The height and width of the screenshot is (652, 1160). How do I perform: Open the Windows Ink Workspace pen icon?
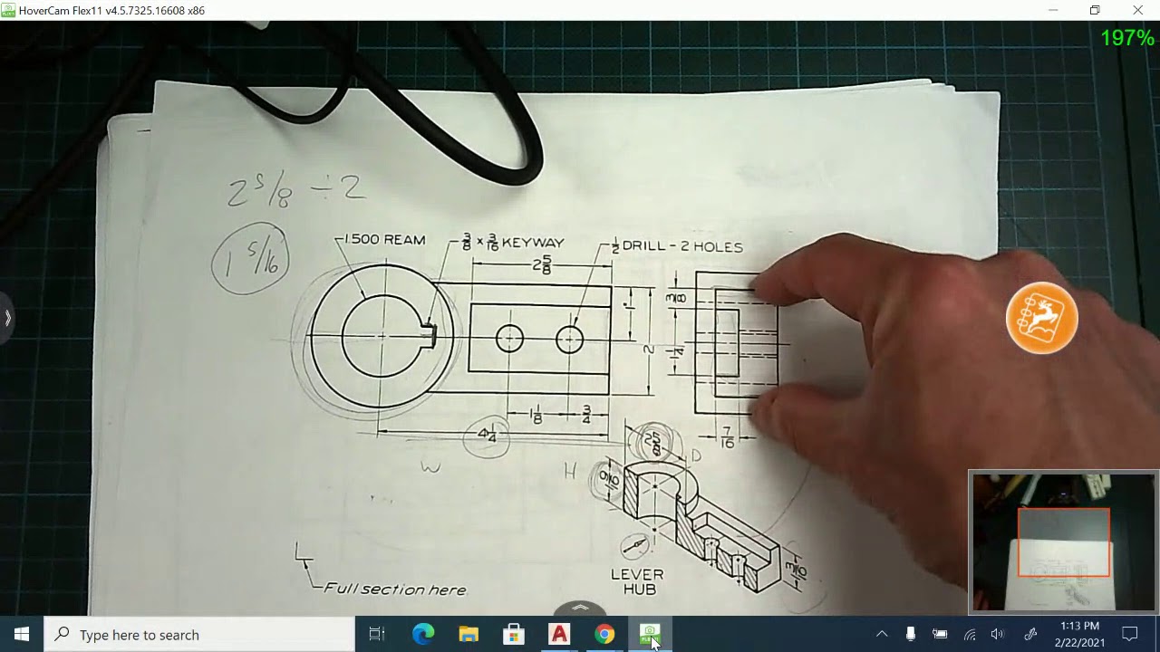[x=1030, y=635]
